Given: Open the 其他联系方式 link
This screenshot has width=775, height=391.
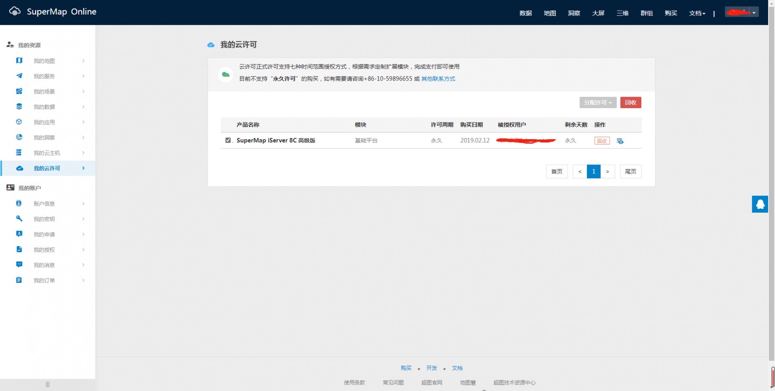Looking at the screenshot, I should [438, 79].
